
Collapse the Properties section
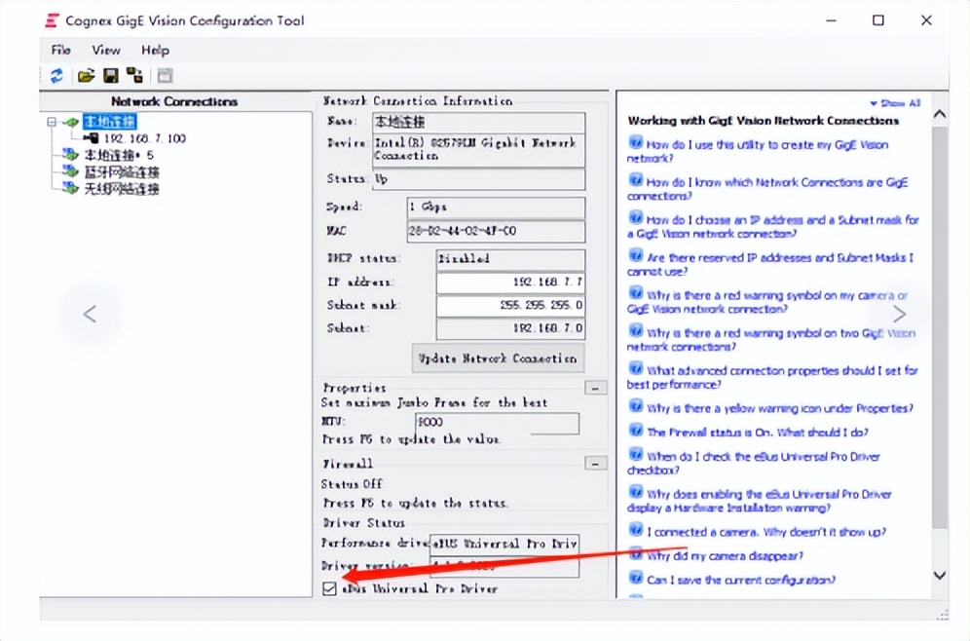(x=595, y=388)
